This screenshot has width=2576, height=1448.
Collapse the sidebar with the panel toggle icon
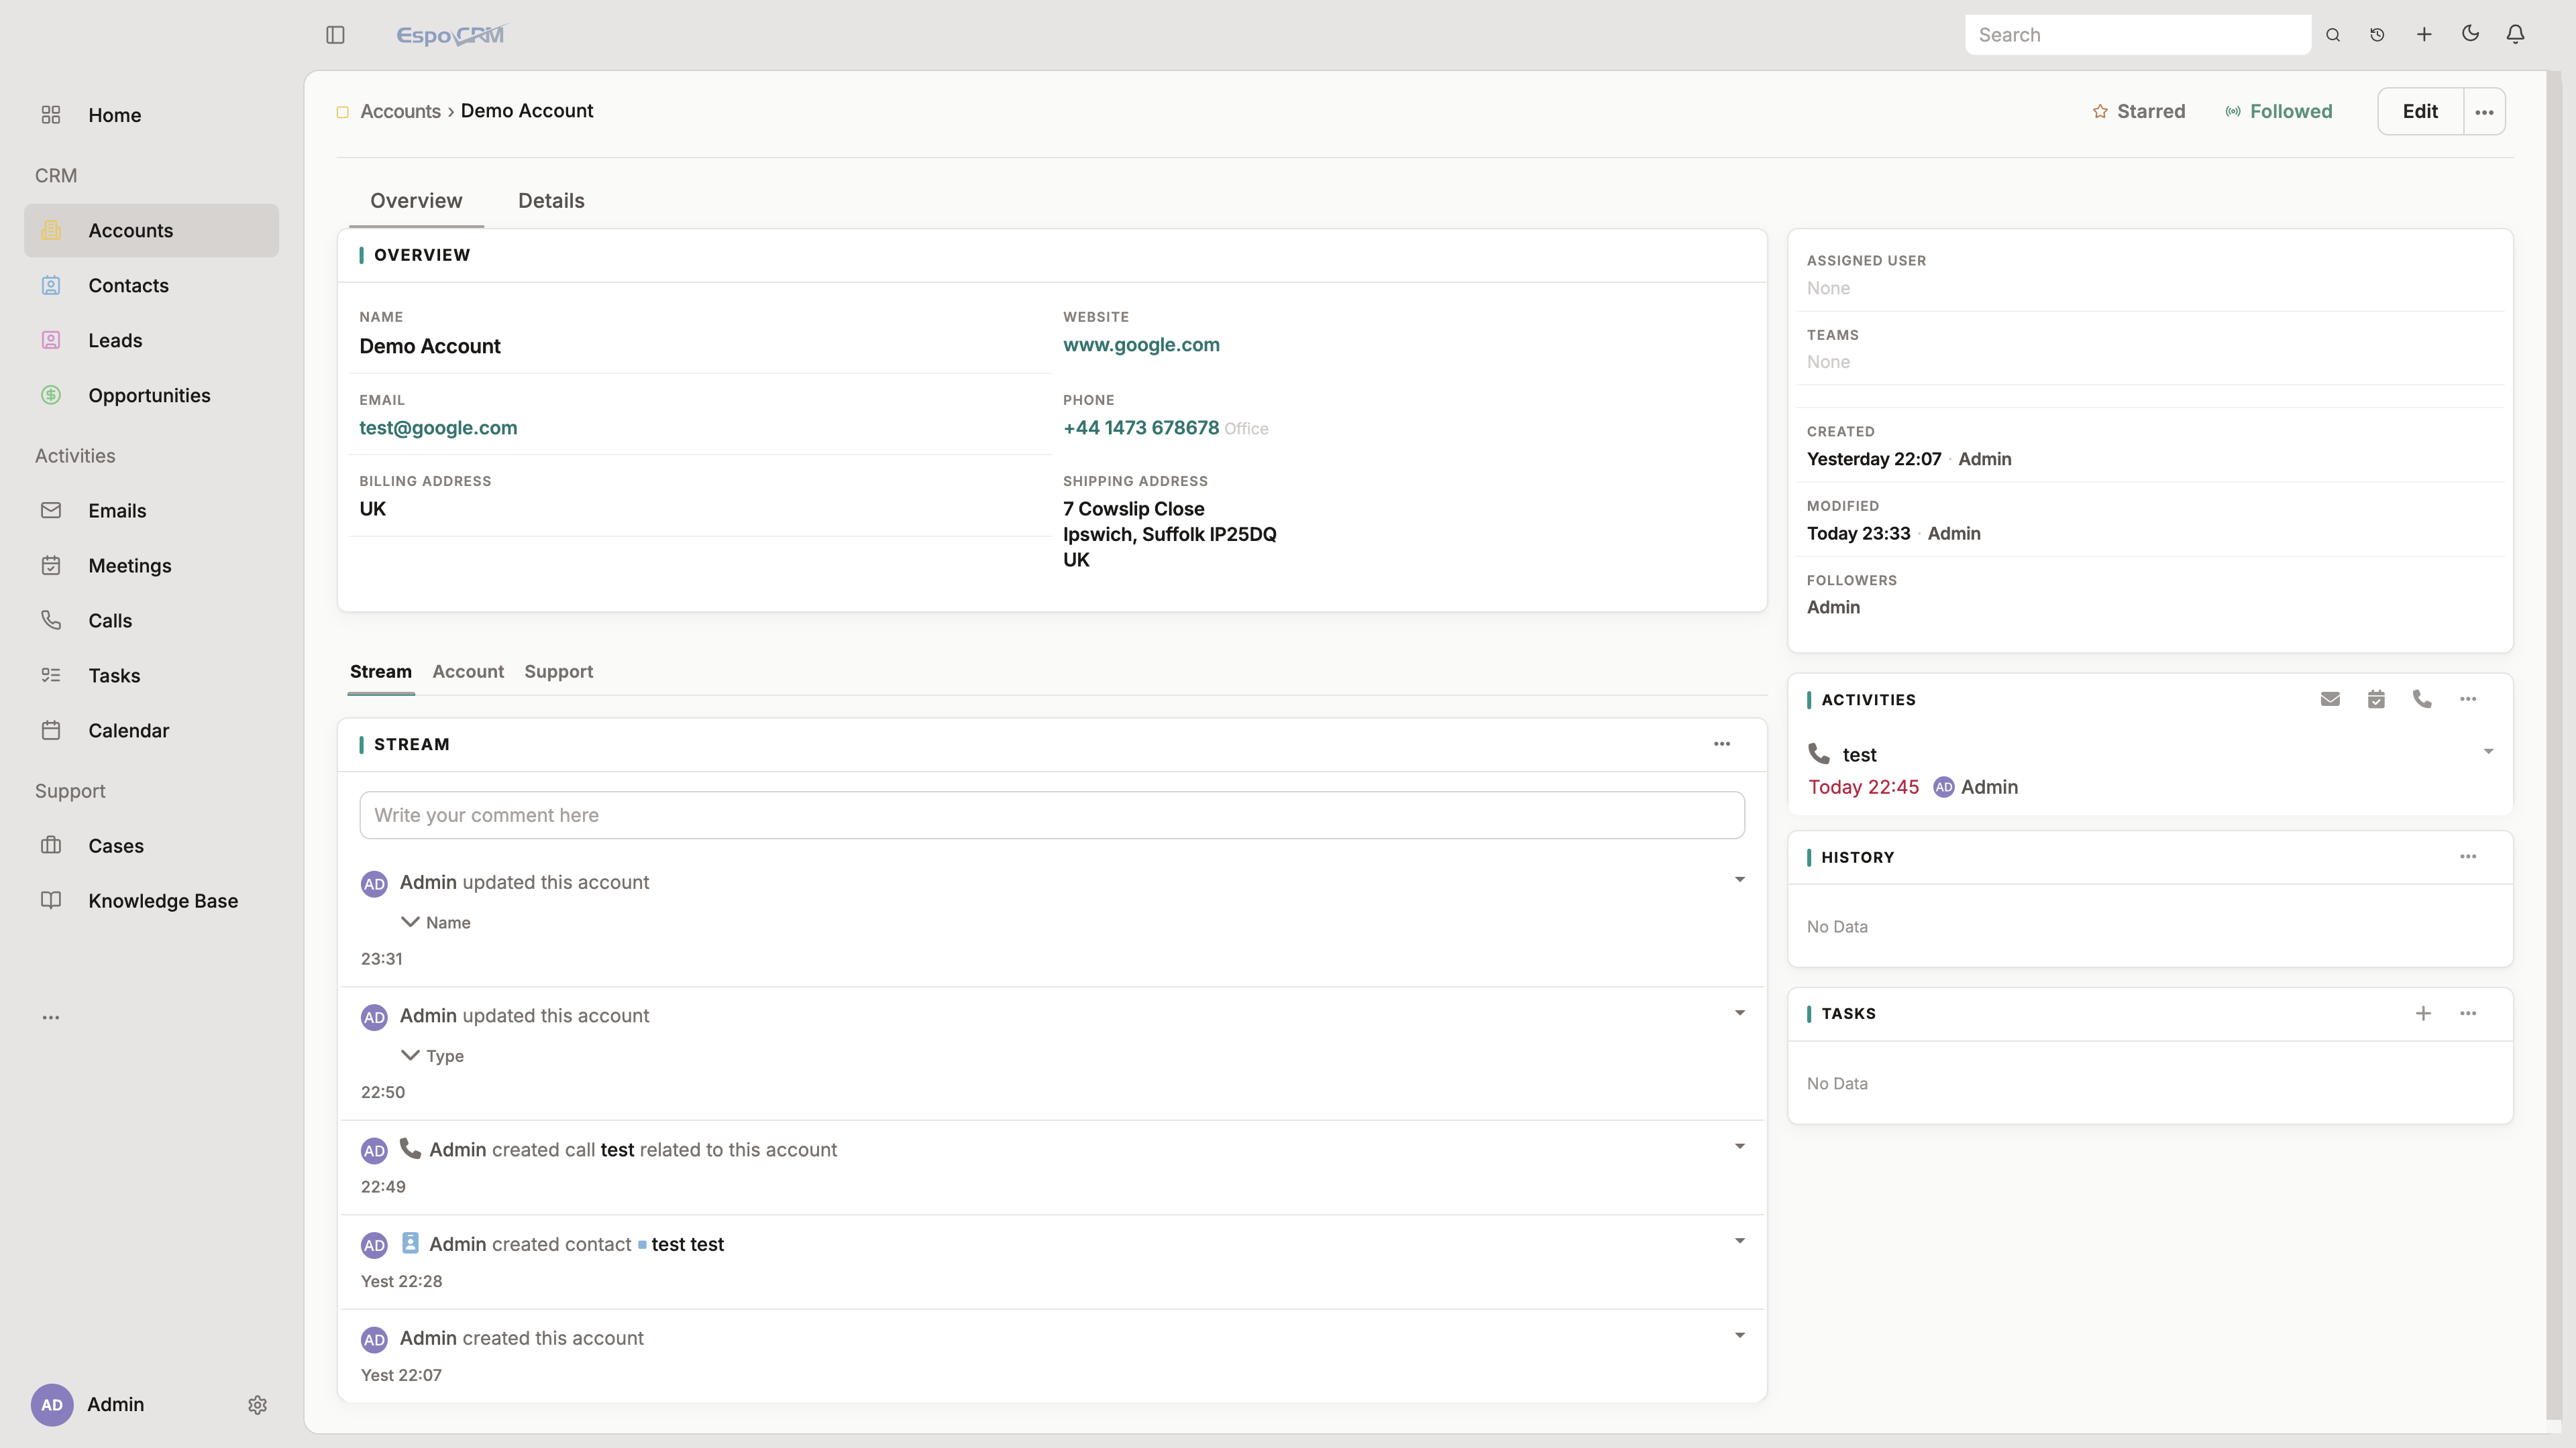pyautogui.click(x=335, y=35)
